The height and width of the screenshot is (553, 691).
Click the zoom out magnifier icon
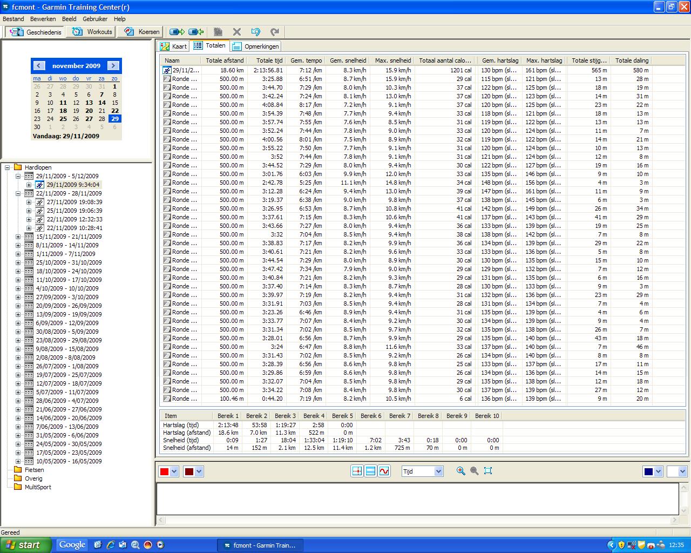pos(474,471)
